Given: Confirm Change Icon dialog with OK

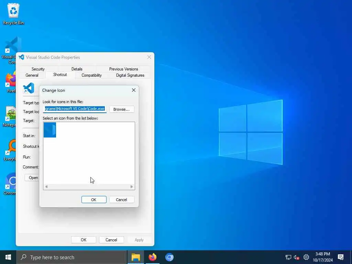Looking at the screenshot, I should 94,200.
